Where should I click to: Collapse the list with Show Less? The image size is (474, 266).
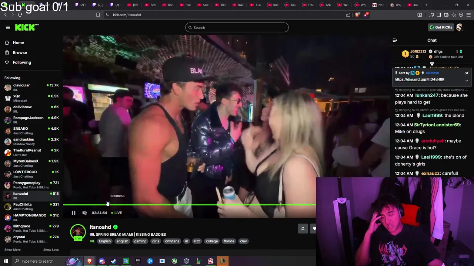click(51, 250)
